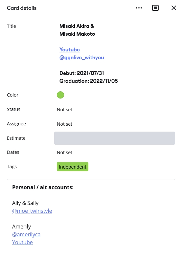This screenshot has width=181, height=255.
Task: Set the Dates field value
Action: (x=64, y=153)
